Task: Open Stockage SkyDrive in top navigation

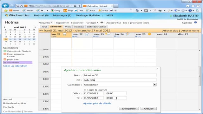Action: click(88, 15)
